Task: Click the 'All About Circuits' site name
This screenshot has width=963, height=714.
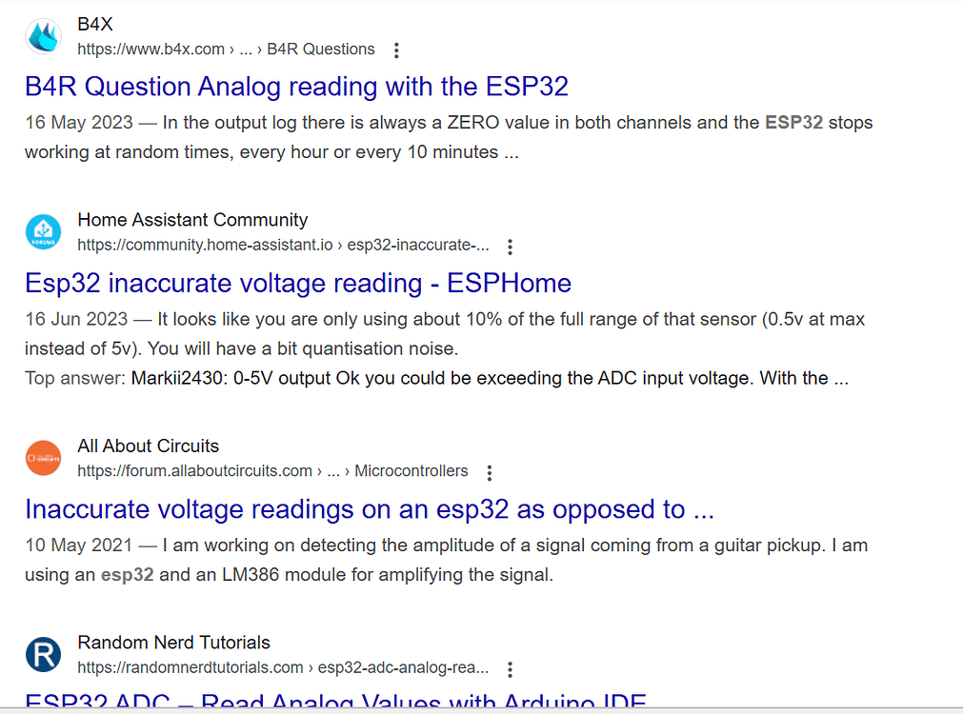Action: 148,446
